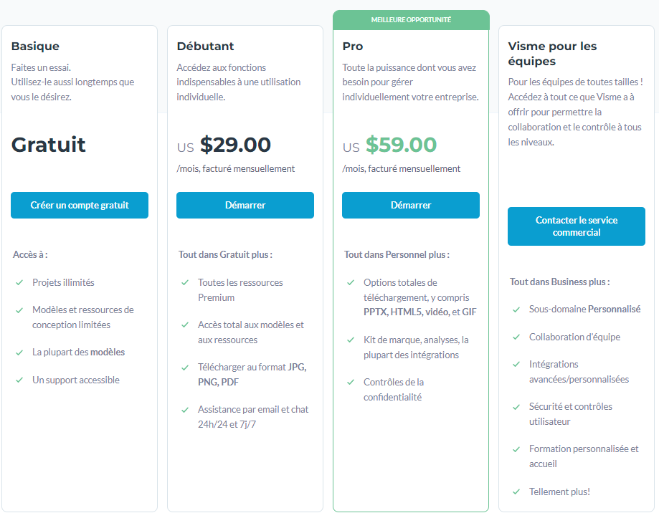Viewport: 659px width, 518px height.
Task: Click the Basique plan heading
Action: click(x=35, y=46)
